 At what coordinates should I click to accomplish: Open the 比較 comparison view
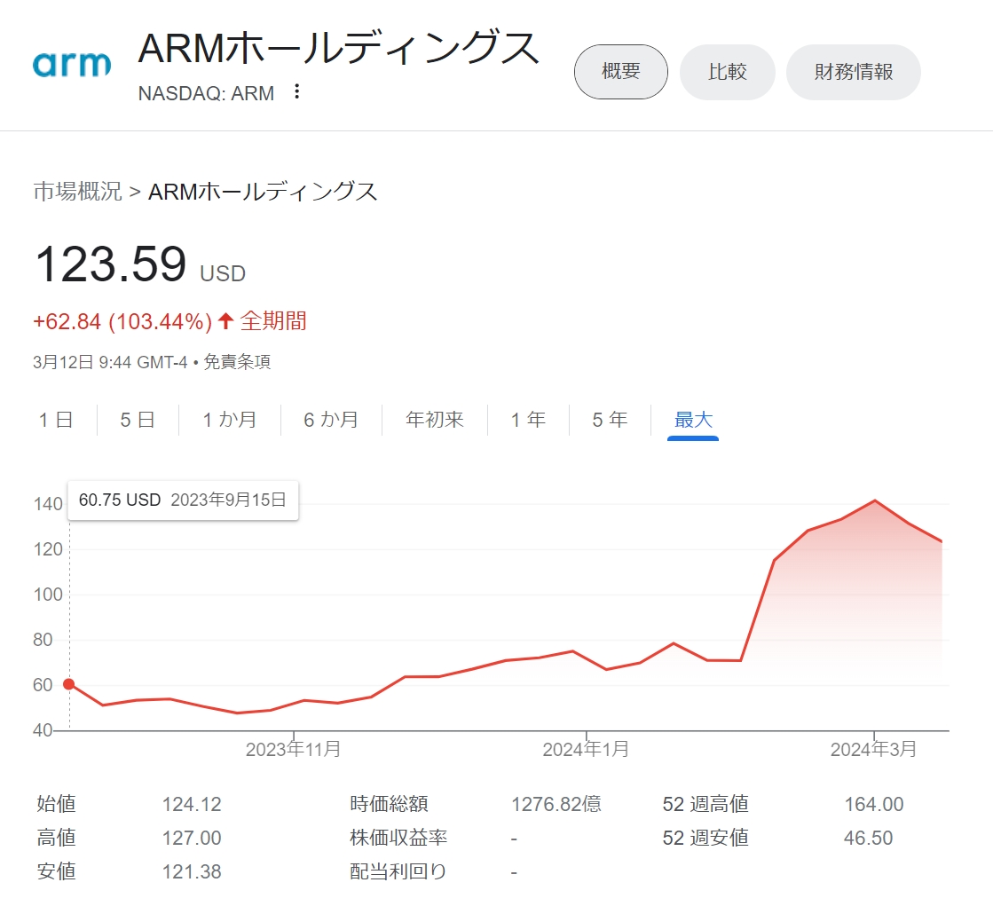727,72
